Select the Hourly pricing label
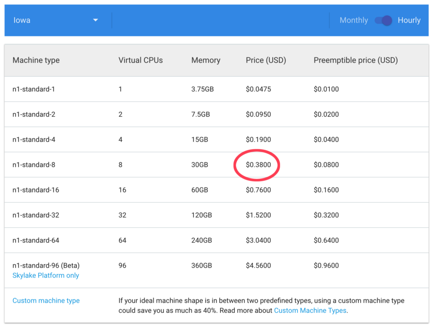 tap(409, 21)
